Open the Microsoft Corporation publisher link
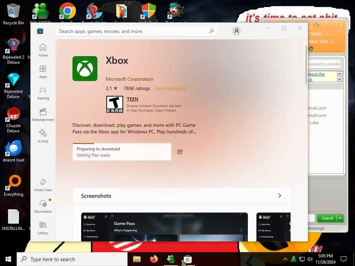This screenshot has height=266, width=355. point(130,79)
